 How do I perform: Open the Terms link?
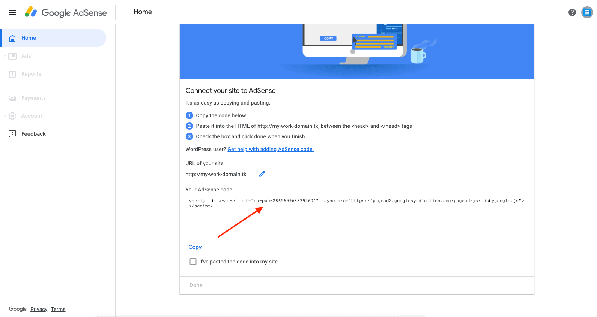[x=58, y=309]
